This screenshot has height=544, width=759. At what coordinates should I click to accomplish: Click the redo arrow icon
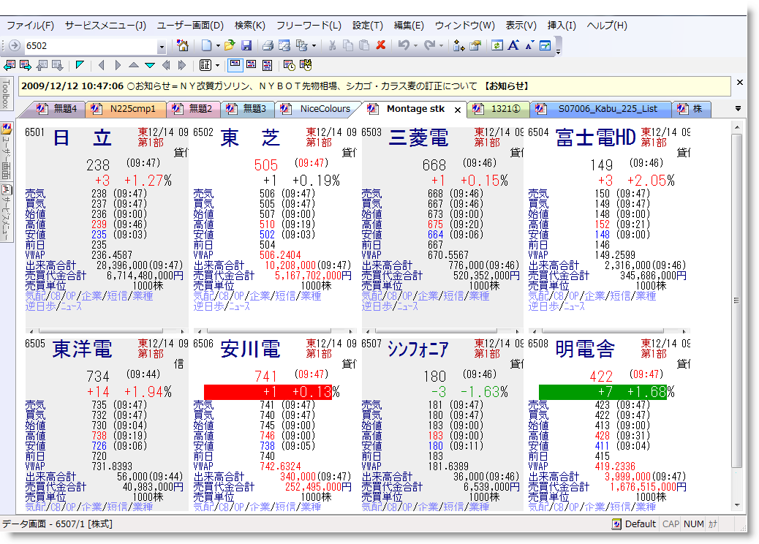click(429, 45)
